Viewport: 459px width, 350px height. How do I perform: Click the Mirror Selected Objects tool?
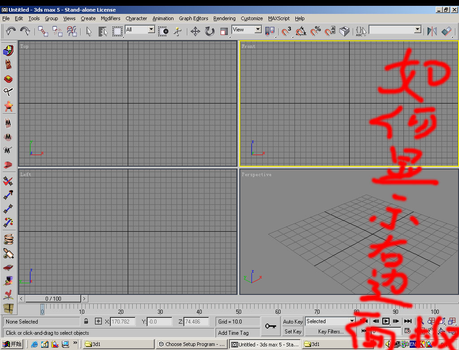tap(432, 31)
